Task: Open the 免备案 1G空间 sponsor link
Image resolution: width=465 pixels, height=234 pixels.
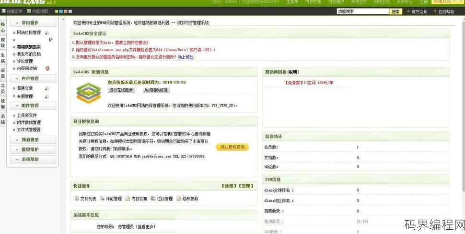Action: (308, 83)
